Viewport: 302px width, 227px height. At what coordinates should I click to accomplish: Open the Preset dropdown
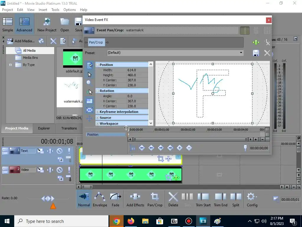click(241, 53)
